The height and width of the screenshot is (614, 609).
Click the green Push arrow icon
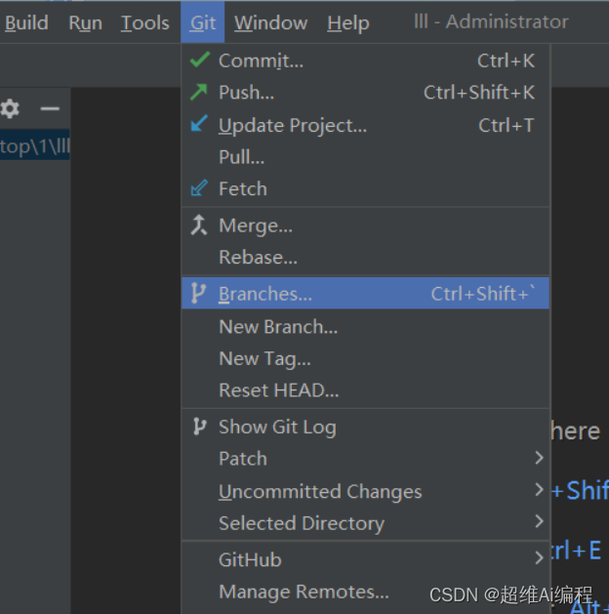click(x=199, y=92)
